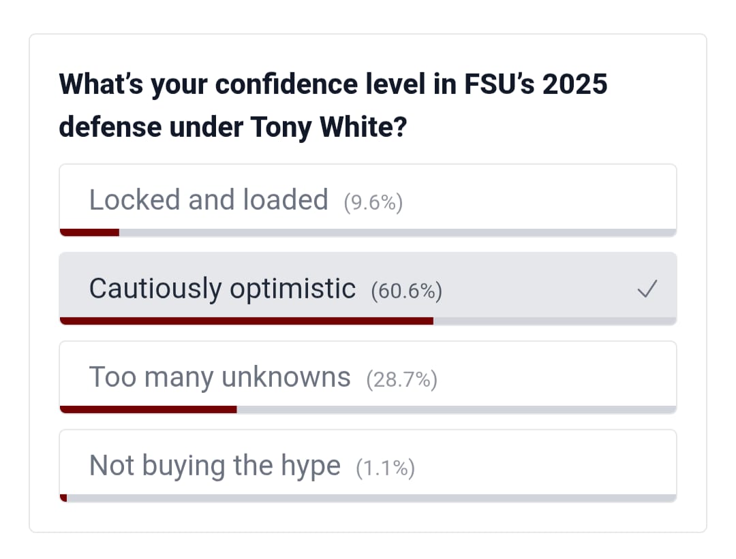Click the gray unfilled bar under "Locked and loaded"
736x559 pixels.
pyautogui.click(x=397, y=232)
